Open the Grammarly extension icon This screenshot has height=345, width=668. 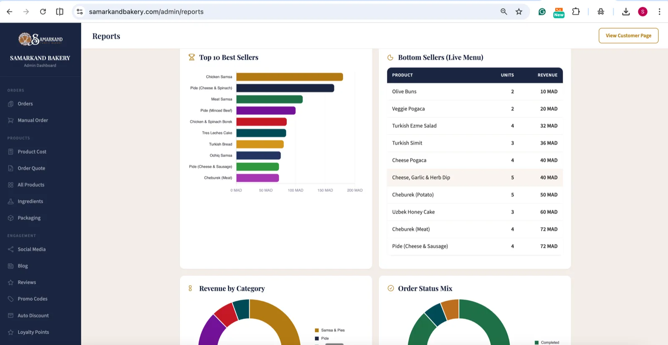point(542,12)
